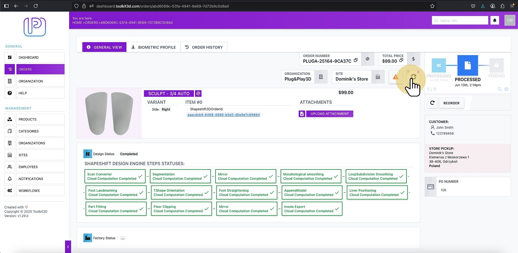Image resolution: width=518 pixels, height=253 pixels.
Task: Open the status panel gear settings icon
Action: (506, 89)
